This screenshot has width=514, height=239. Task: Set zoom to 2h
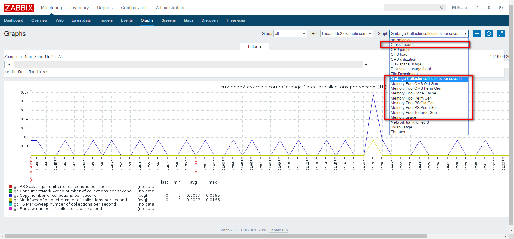click(54, 57)
